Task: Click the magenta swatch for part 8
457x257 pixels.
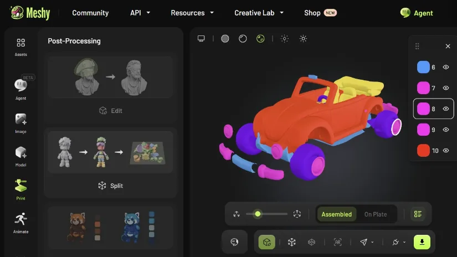Action: [x=423, y=109]
